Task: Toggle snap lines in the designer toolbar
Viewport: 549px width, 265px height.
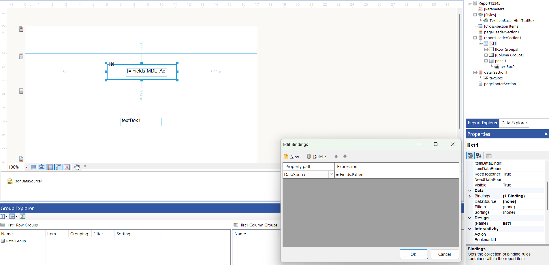Action: (x=50, y=167)
